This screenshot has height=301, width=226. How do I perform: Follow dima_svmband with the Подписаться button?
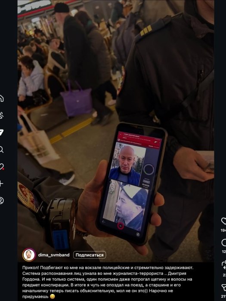[x=90, y=255]
